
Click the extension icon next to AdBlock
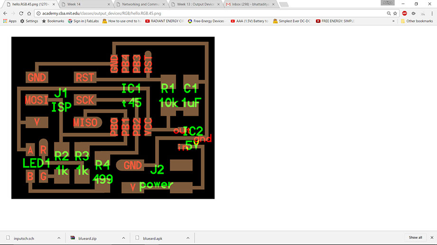coord(414,13)
